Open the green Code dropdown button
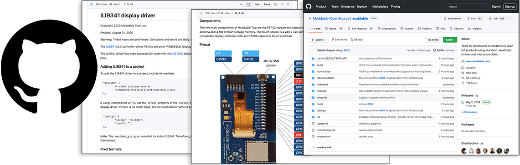This screenshot has height=165, width=520. (450, 40)
